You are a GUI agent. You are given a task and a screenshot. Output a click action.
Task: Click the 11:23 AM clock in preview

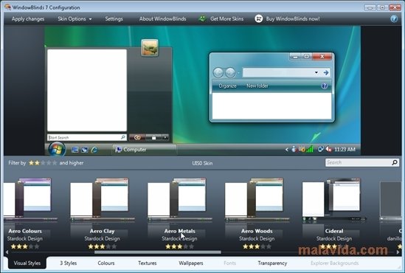[x=345, y=149]
